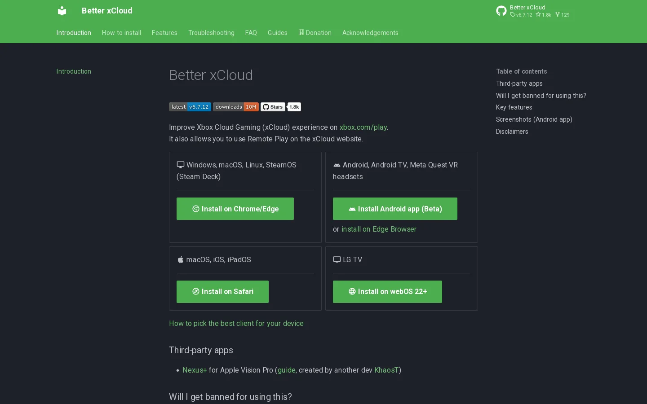Click the TV icon beside LG TV

click(337, 259)
